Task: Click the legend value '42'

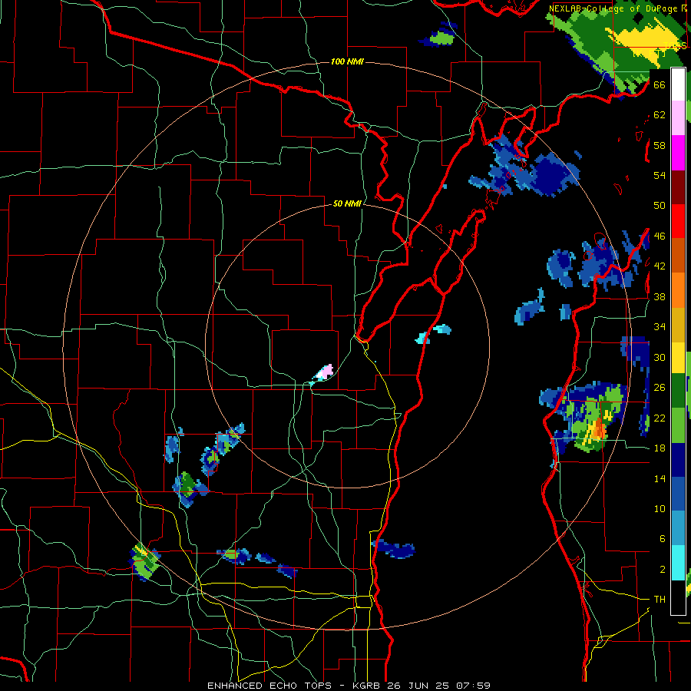Action: click(660, 266)
